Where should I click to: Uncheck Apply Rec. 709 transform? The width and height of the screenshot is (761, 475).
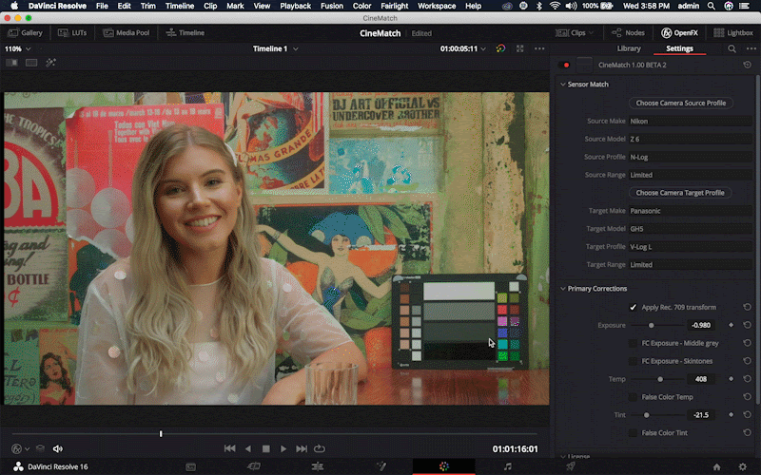(x=634, y=308)
